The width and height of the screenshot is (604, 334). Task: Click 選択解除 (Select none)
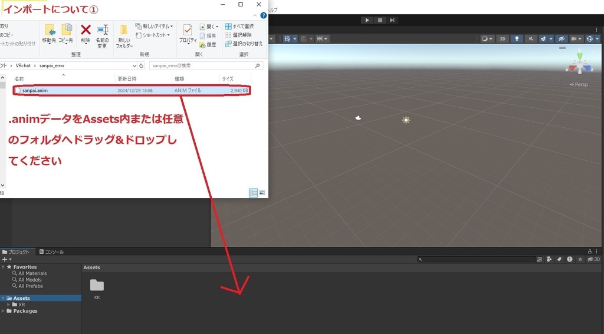click(238, 35)
